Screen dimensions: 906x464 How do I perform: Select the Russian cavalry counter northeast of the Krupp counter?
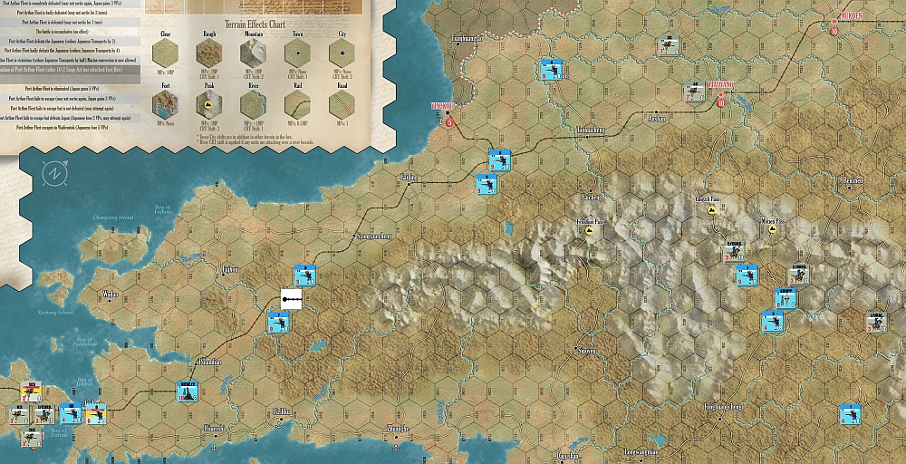click(799, 275)
